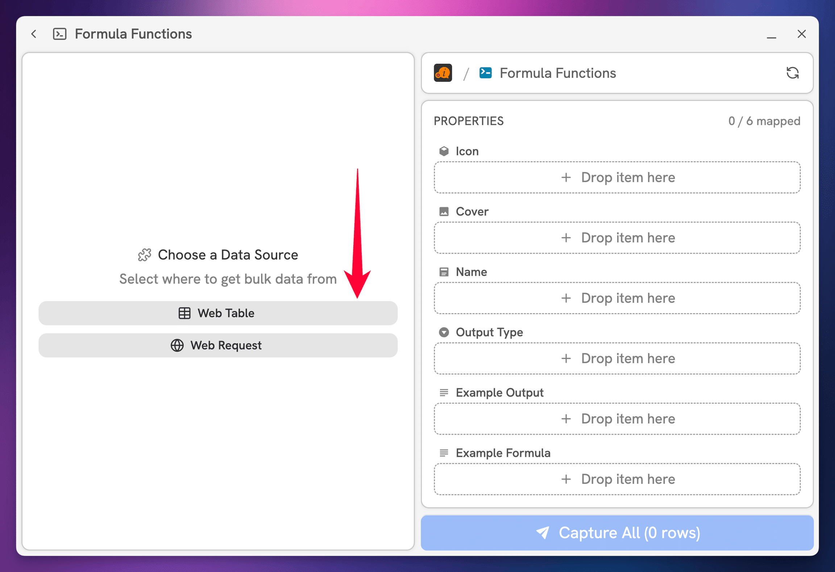
Task: Click the Icon property drop zone
Action: [x=617, y=178]
